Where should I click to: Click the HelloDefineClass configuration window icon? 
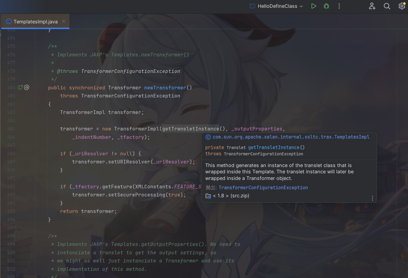click(252, 6)
